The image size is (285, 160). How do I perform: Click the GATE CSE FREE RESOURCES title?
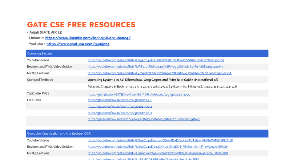pyautogui.click(x=81, y=25)
